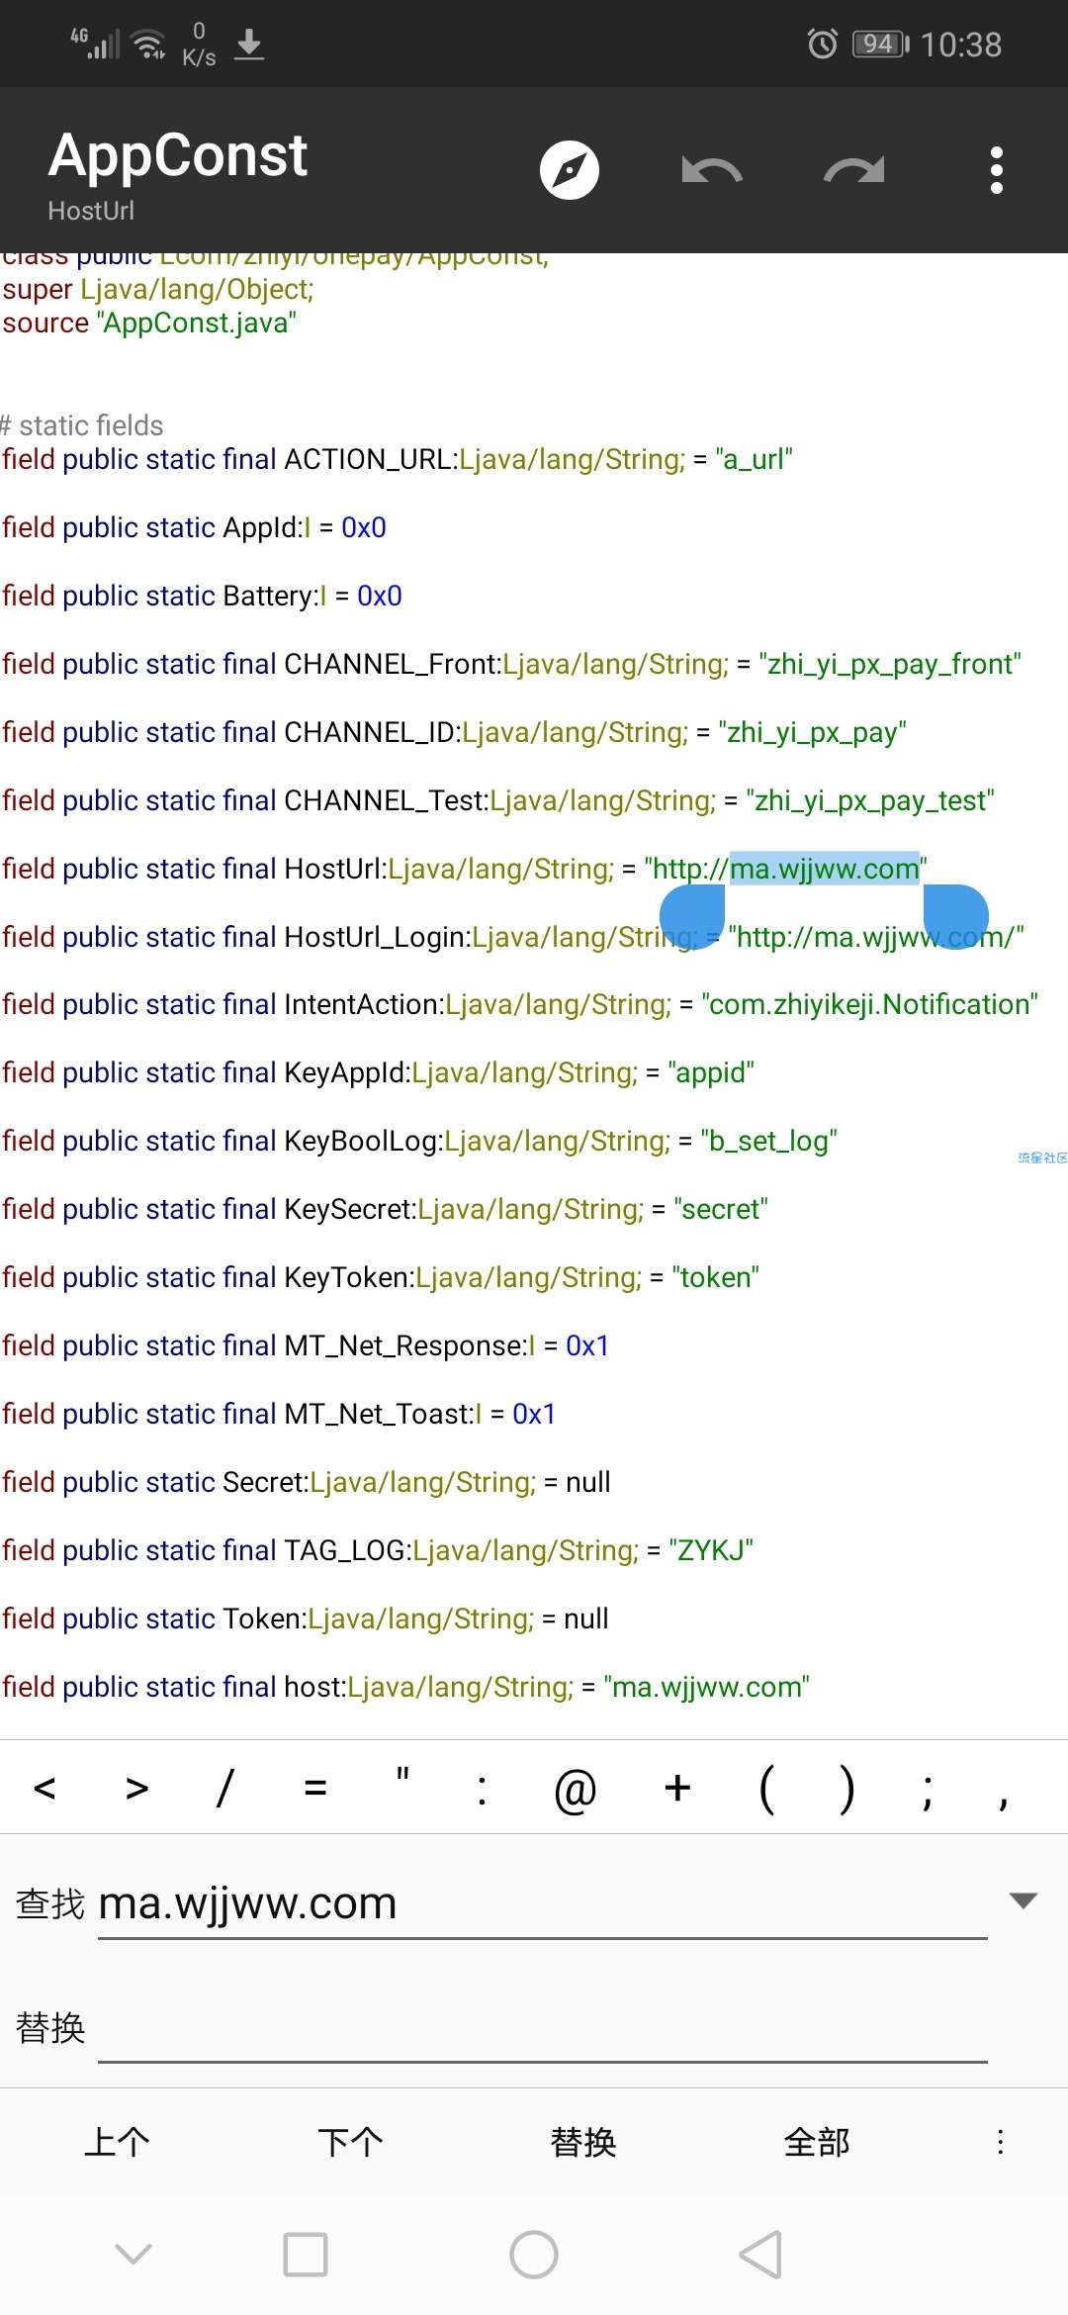Expand the search history dropdown arrow
The height and width of the screenshot is (2315, 1068).
click(1023, 1900)
